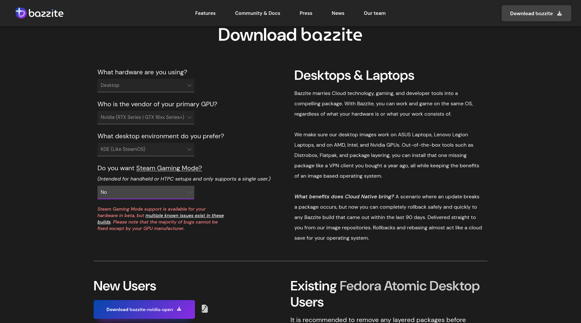581x323 pixels.
Task: Open the News section
Action: point(338,13)
